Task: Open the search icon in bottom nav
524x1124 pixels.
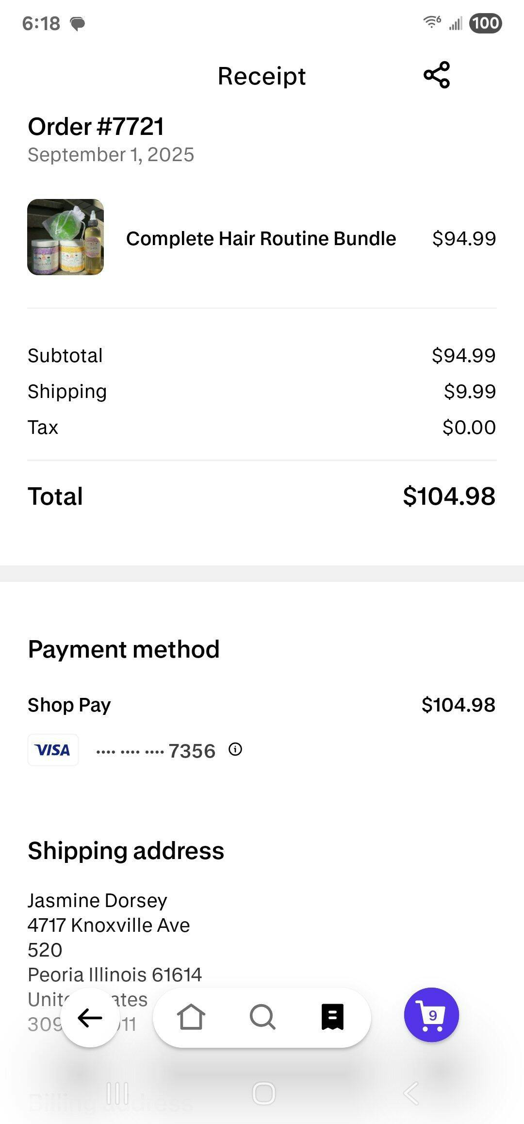Action: 262,1017
